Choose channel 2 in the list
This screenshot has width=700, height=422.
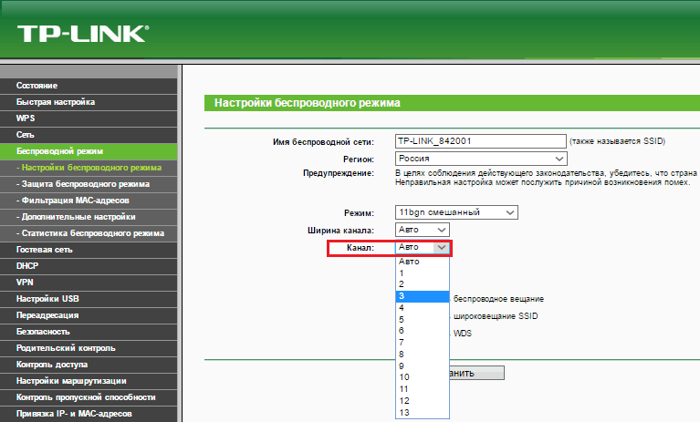pyautogui.click(x=423, y=284)
